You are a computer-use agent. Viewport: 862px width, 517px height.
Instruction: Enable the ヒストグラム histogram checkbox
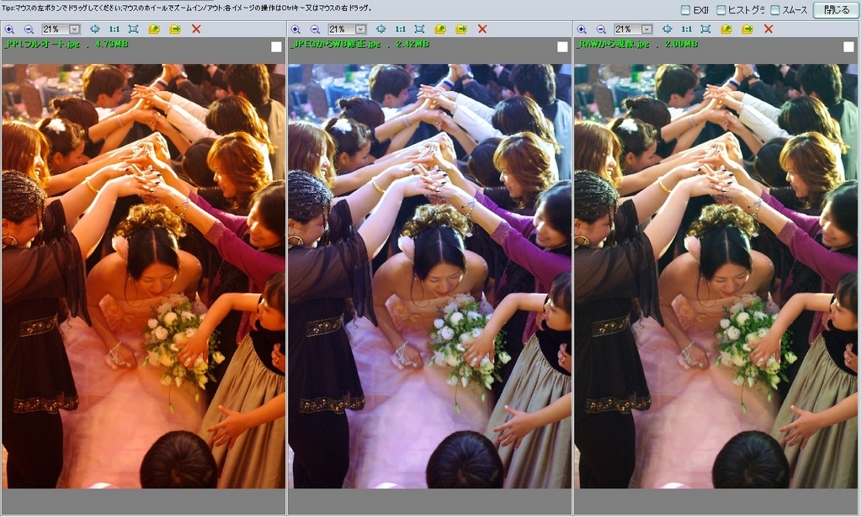(x=721, y=10)
